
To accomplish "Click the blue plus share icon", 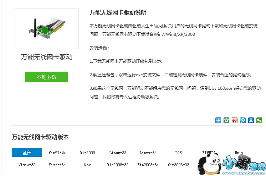I will pyautogui.click(x=218, y=120).
